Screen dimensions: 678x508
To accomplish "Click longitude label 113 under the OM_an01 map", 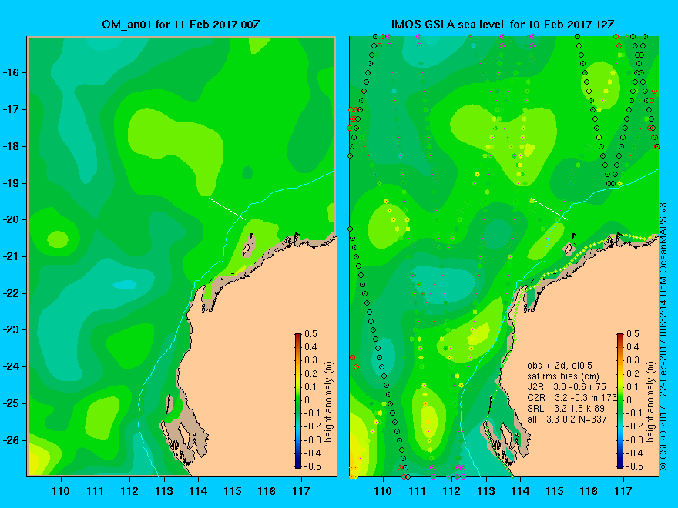I will tap(164, 491).
